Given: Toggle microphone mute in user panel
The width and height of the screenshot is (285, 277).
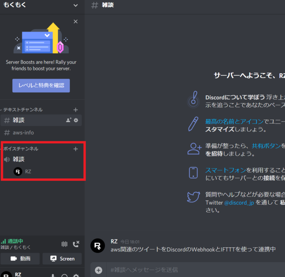Looking at the screenshot, I should click(x=53, y=275).
